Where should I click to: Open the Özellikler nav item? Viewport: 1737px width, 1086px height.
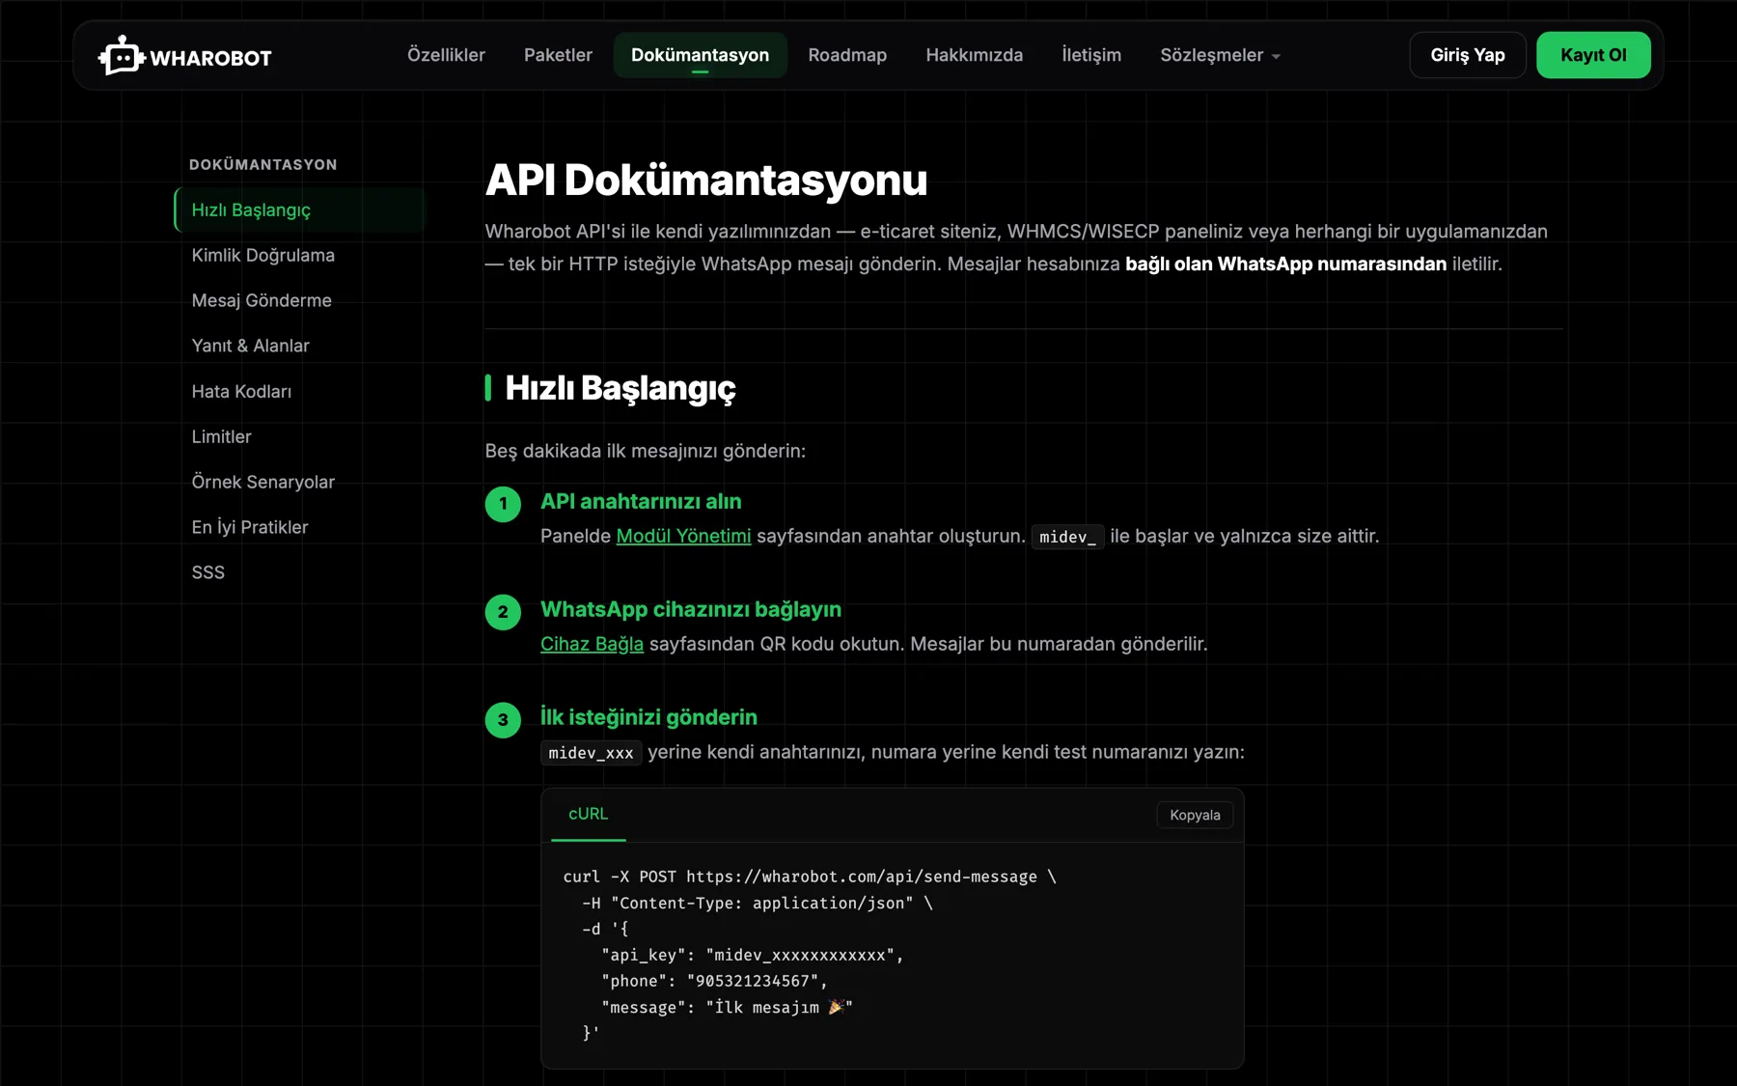(x=446, y=55)
